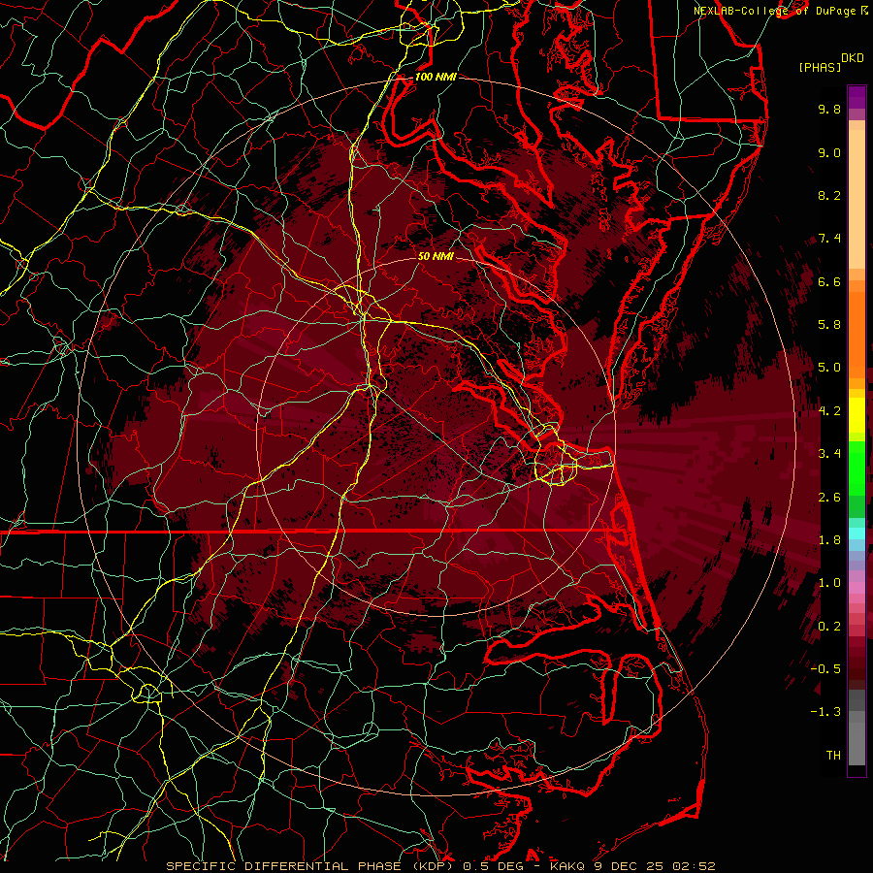Viewport: 873px width, 873px height.
Task: Click the 7.4 legend value
Action: click(x=829, y=239)
